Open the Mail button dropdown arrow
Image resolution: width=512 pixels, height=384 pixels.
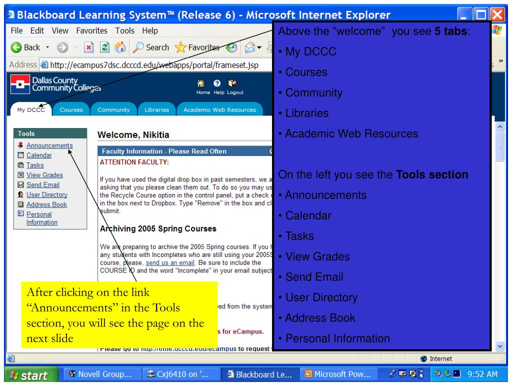tap(259, 47)
